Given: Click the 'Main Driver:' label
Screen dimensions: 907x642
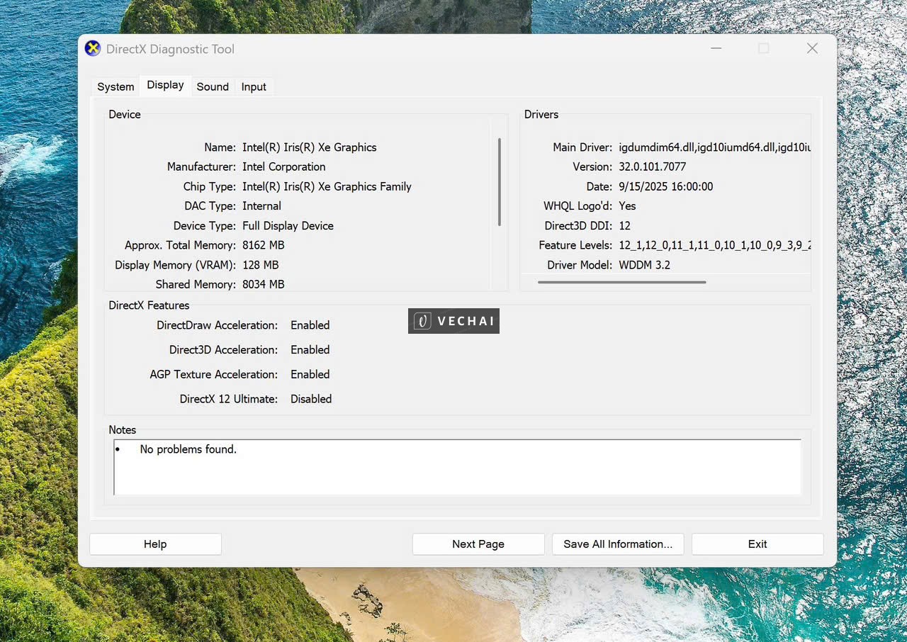Looking at the screenshot, I should [582, 147].
